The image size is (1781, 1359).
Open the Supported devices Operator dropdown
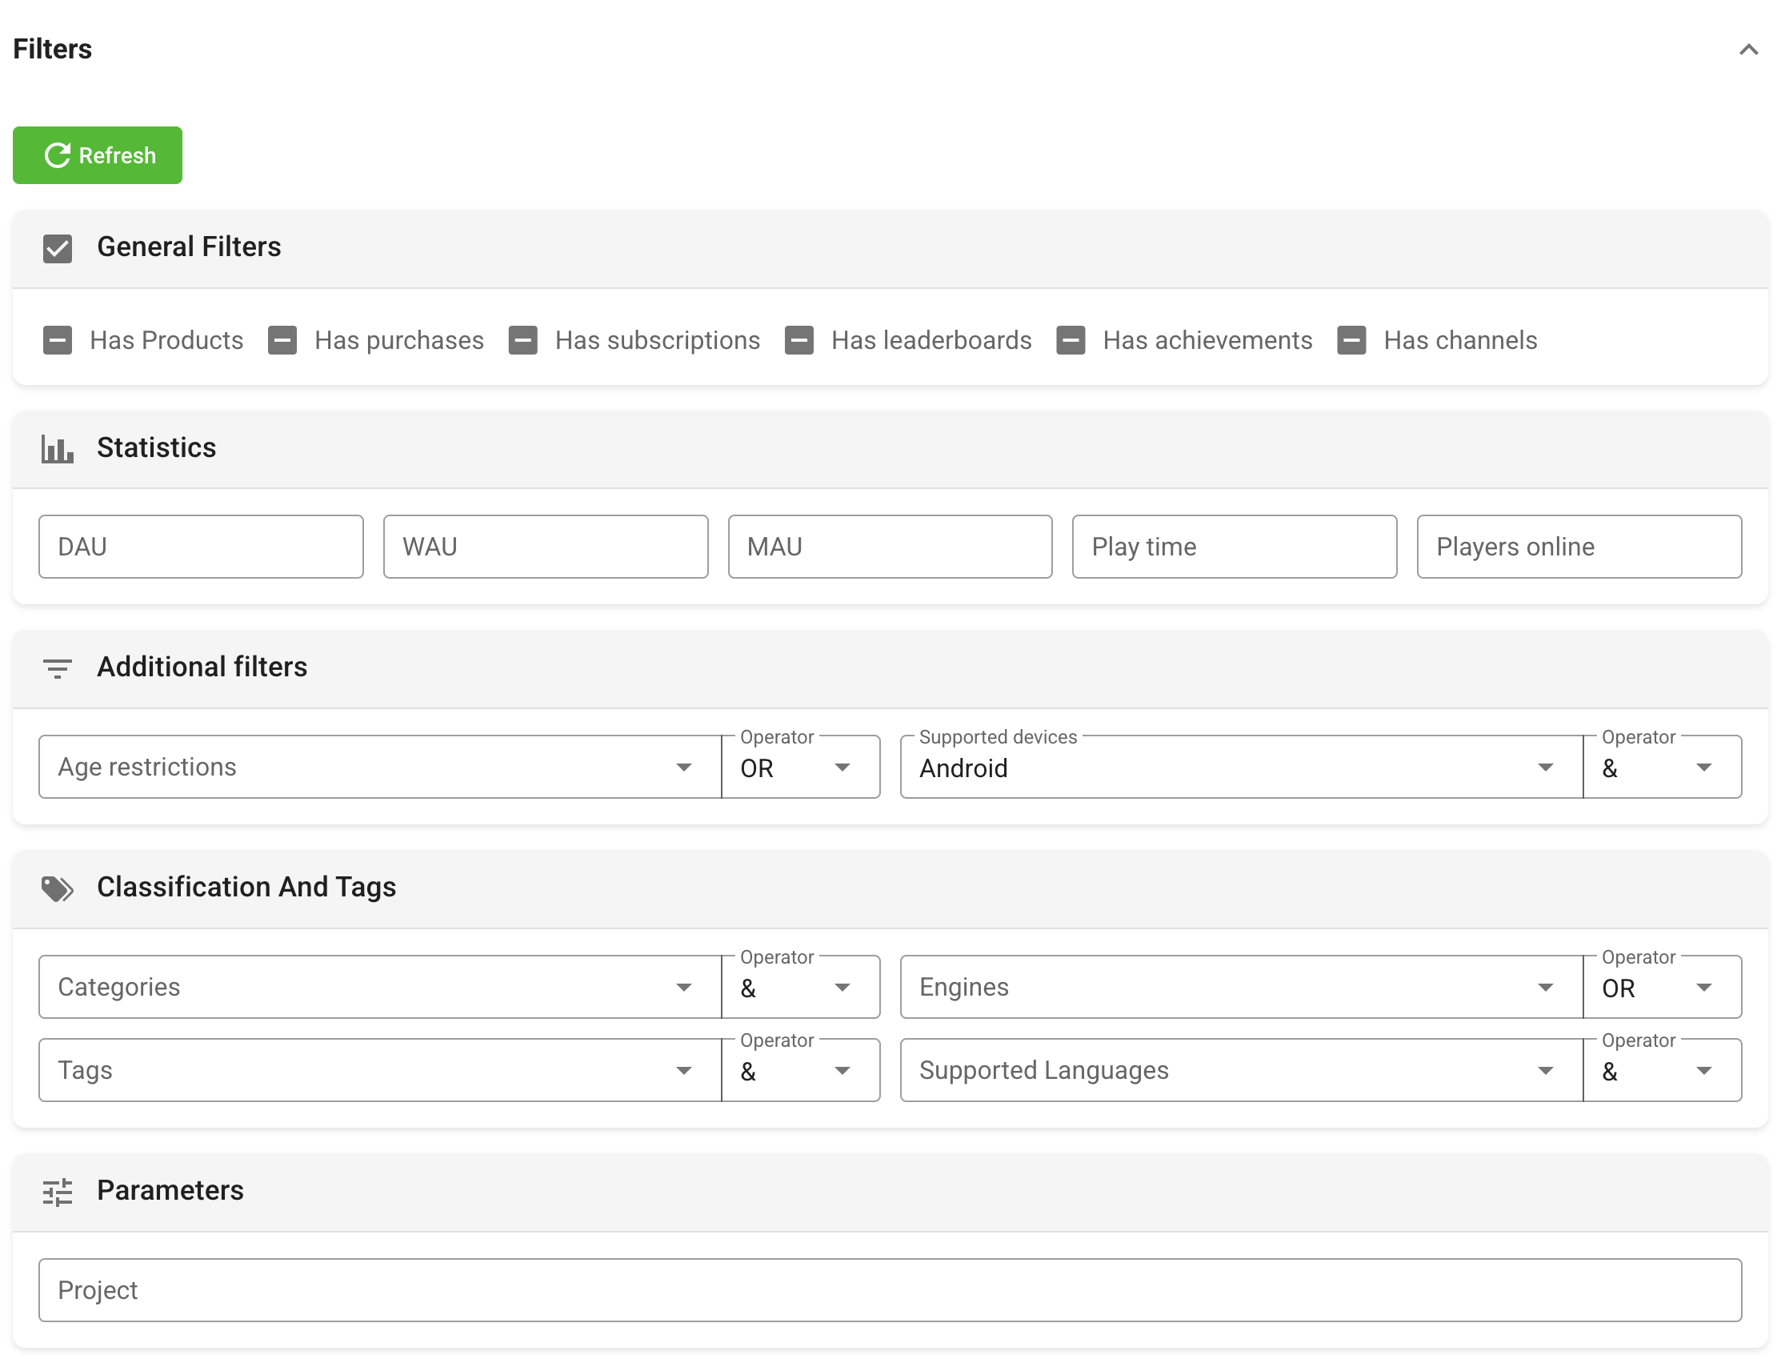[x=1662, y=767]
